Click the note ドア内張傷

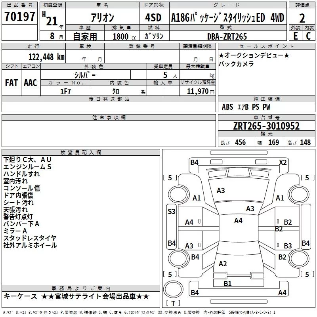point(18,195)
